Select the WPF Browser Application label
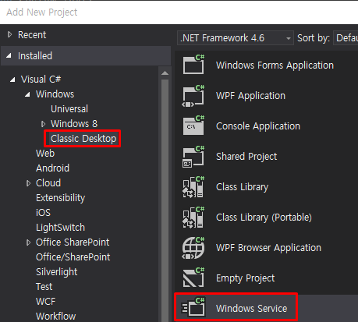358x322 pixels. (x=268, y=248)
